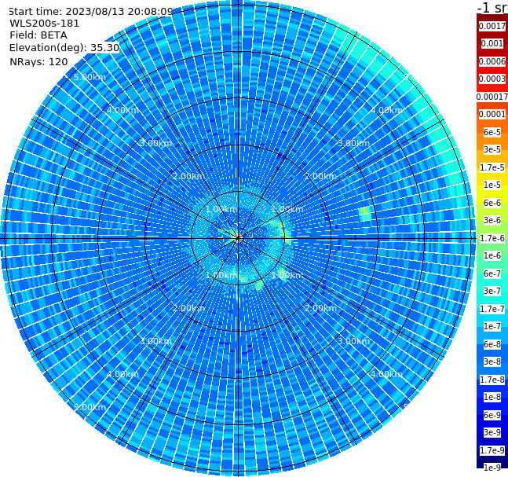
Task: Click the 6e-5 colorbar tick label
Action: (492, 132)
